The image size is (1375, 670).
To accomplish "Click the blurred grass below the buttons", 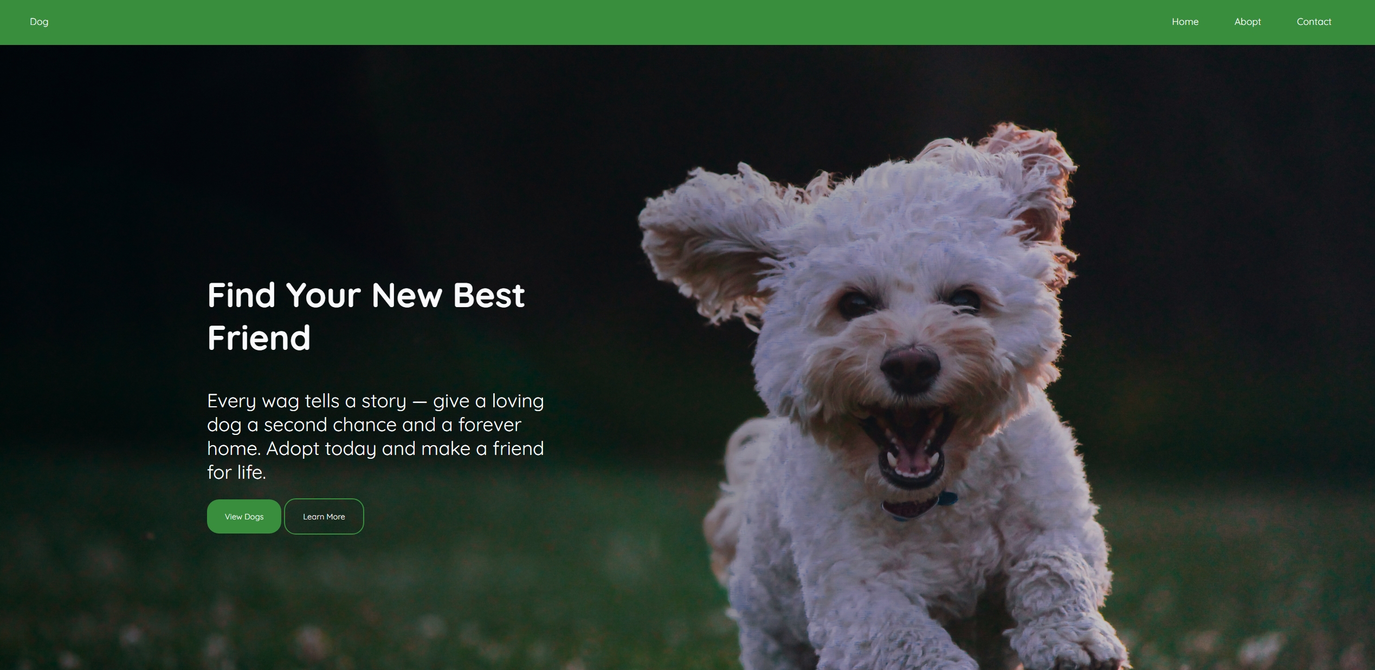I will pyautogui.click(x=325, y=601).
